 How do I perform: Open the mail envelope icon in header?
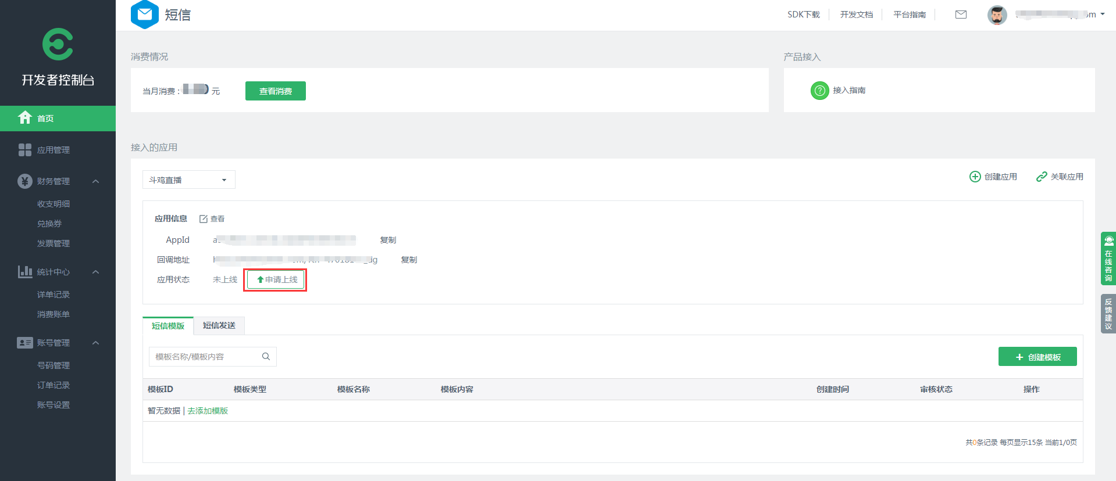[961, 15]
